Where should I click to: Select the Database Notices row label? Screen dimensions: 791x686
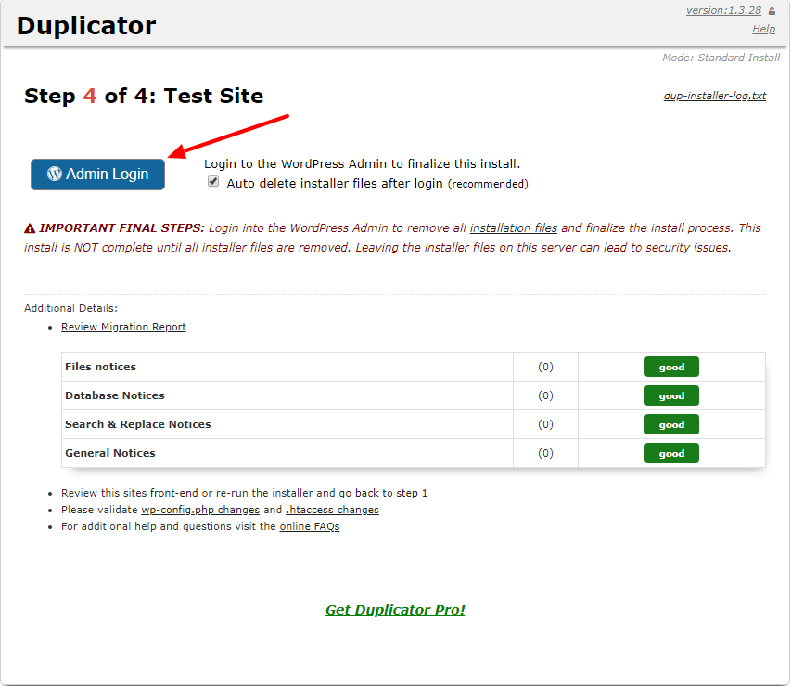[115, 395]
